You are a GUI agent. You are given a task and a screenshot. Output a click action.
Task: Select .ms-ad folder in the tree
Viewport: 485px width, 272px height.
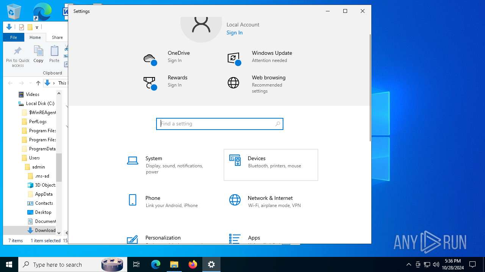point(38,176)
